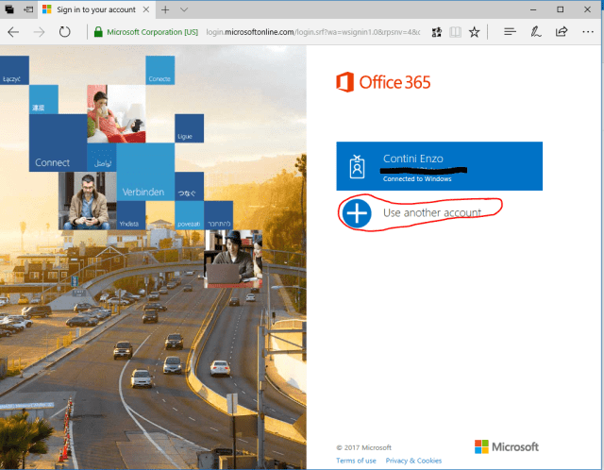This screenshot has width=604, height=470.
Task: Make a web note with pen icon
Action: click(x=535, y=31)
